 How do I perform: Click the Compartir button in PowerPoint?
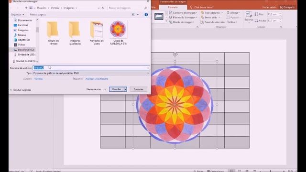click(x=287, y=7)
